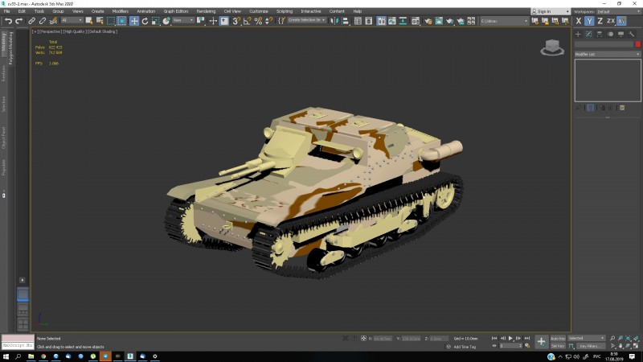The width and height of the screenshot is (643, 362).
Task: Open the Select by Name dialog
Action: click(100, 21)
